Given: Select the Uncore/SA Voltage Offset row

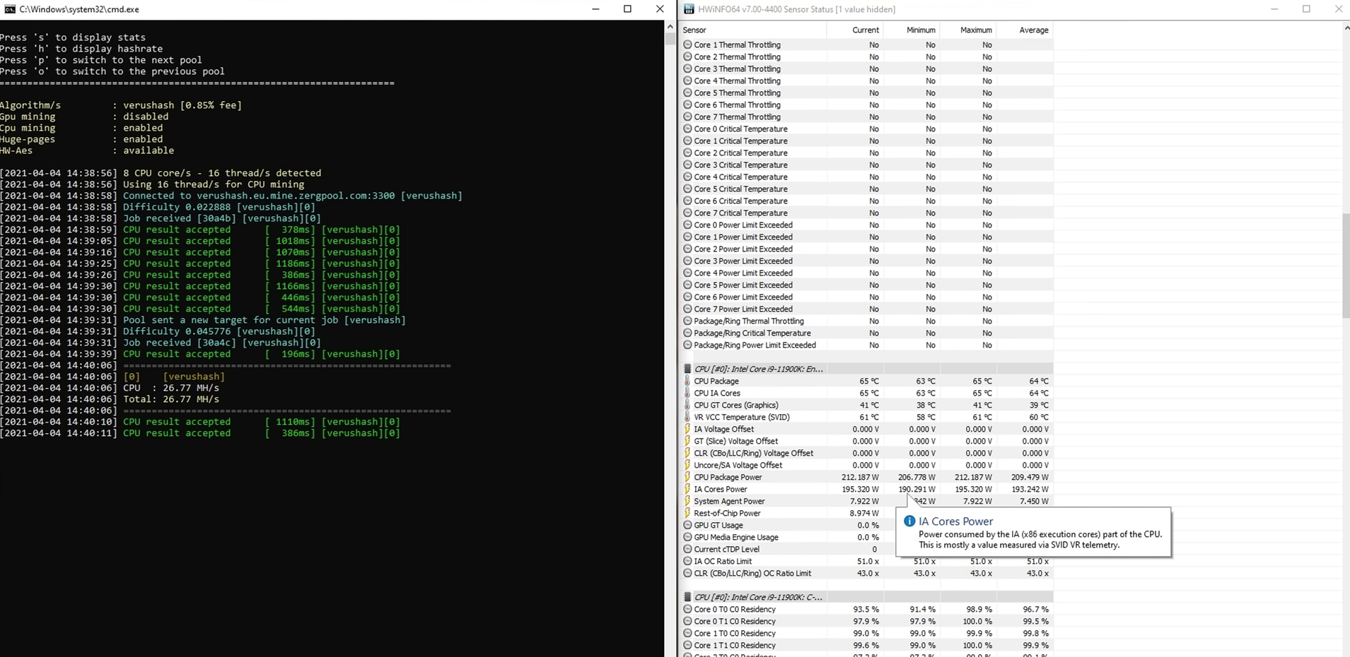Looking at the screenshot, I should click(866, 465).
